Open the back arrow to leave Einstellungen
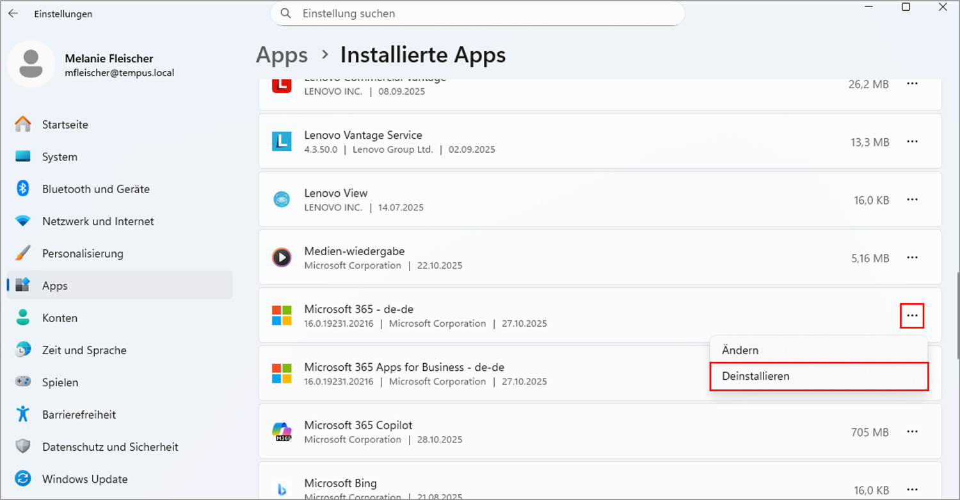This screenshot has width=960, height=500. coord(13,13)
